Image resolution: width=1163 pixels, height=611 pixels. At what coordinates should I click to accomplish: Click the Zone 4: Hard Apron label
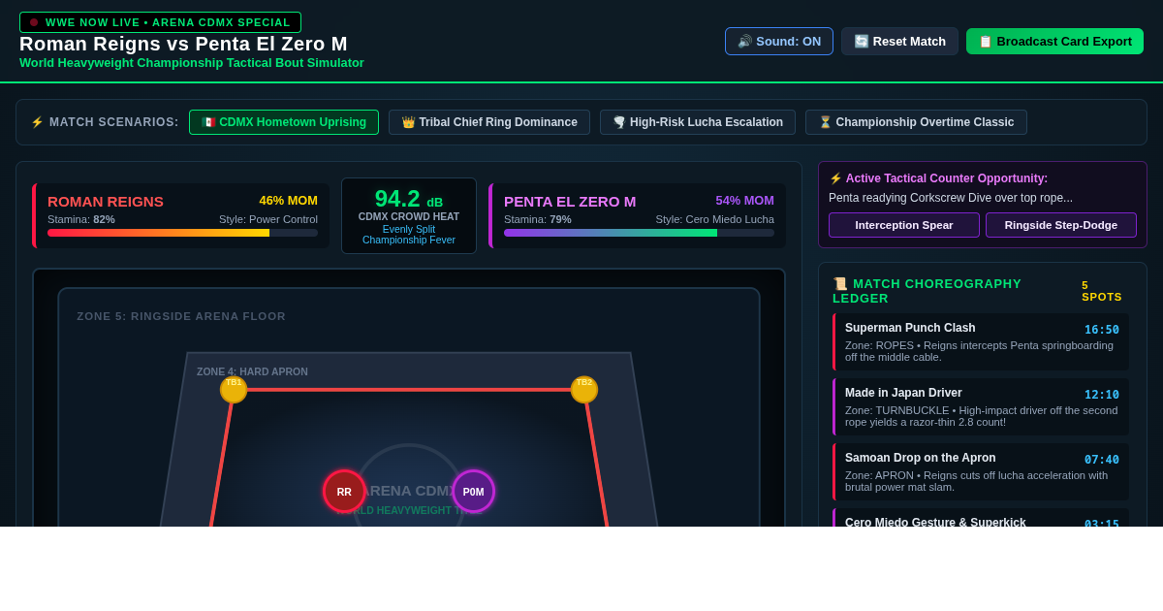pyautogui.click(x=252, y=371)
